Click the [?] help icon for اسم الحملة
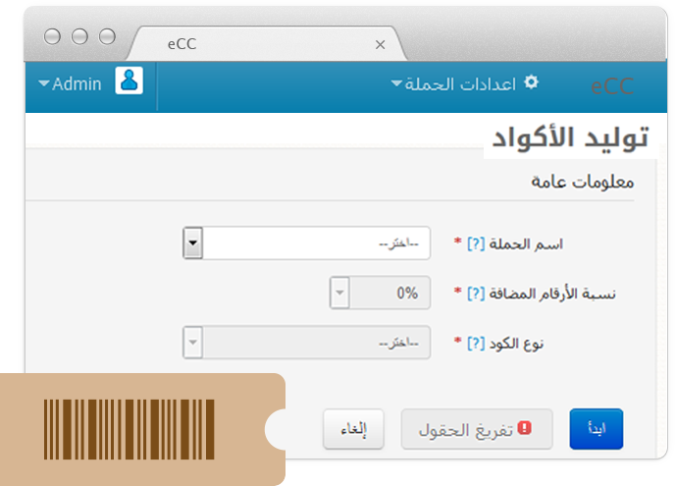 476,243
